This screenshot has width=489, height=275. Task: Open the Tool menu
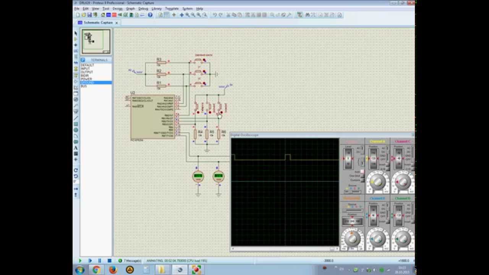106,8
